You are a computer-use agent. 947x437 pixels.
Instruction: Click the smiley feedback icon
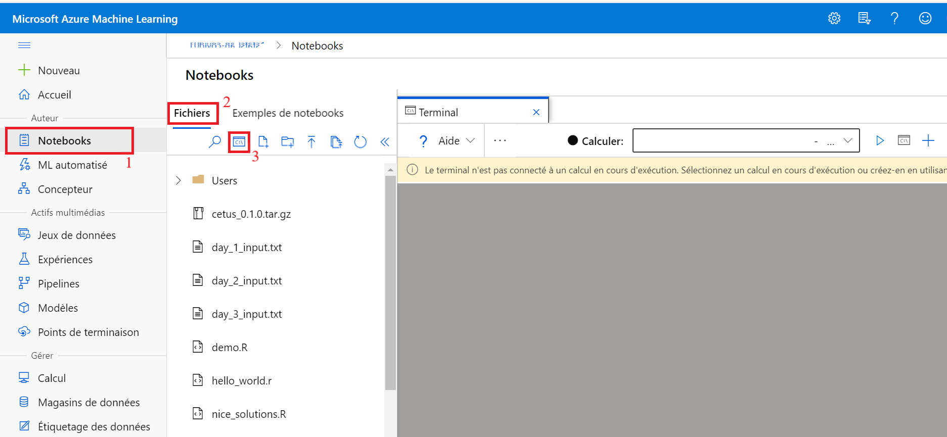click(925, 19)
